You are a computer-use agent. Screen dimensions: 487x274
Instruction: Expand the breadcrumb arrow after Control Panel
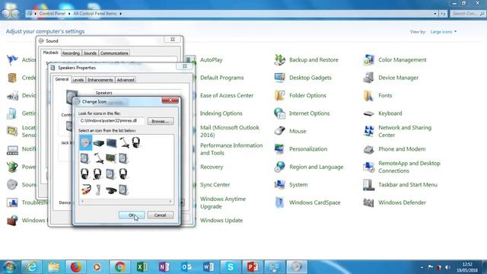pos(69,14)
